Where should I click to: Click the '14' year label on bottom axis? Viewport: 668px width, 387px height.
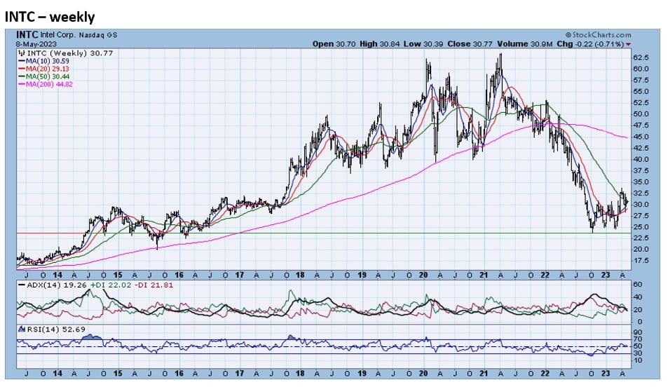point(57,374)
